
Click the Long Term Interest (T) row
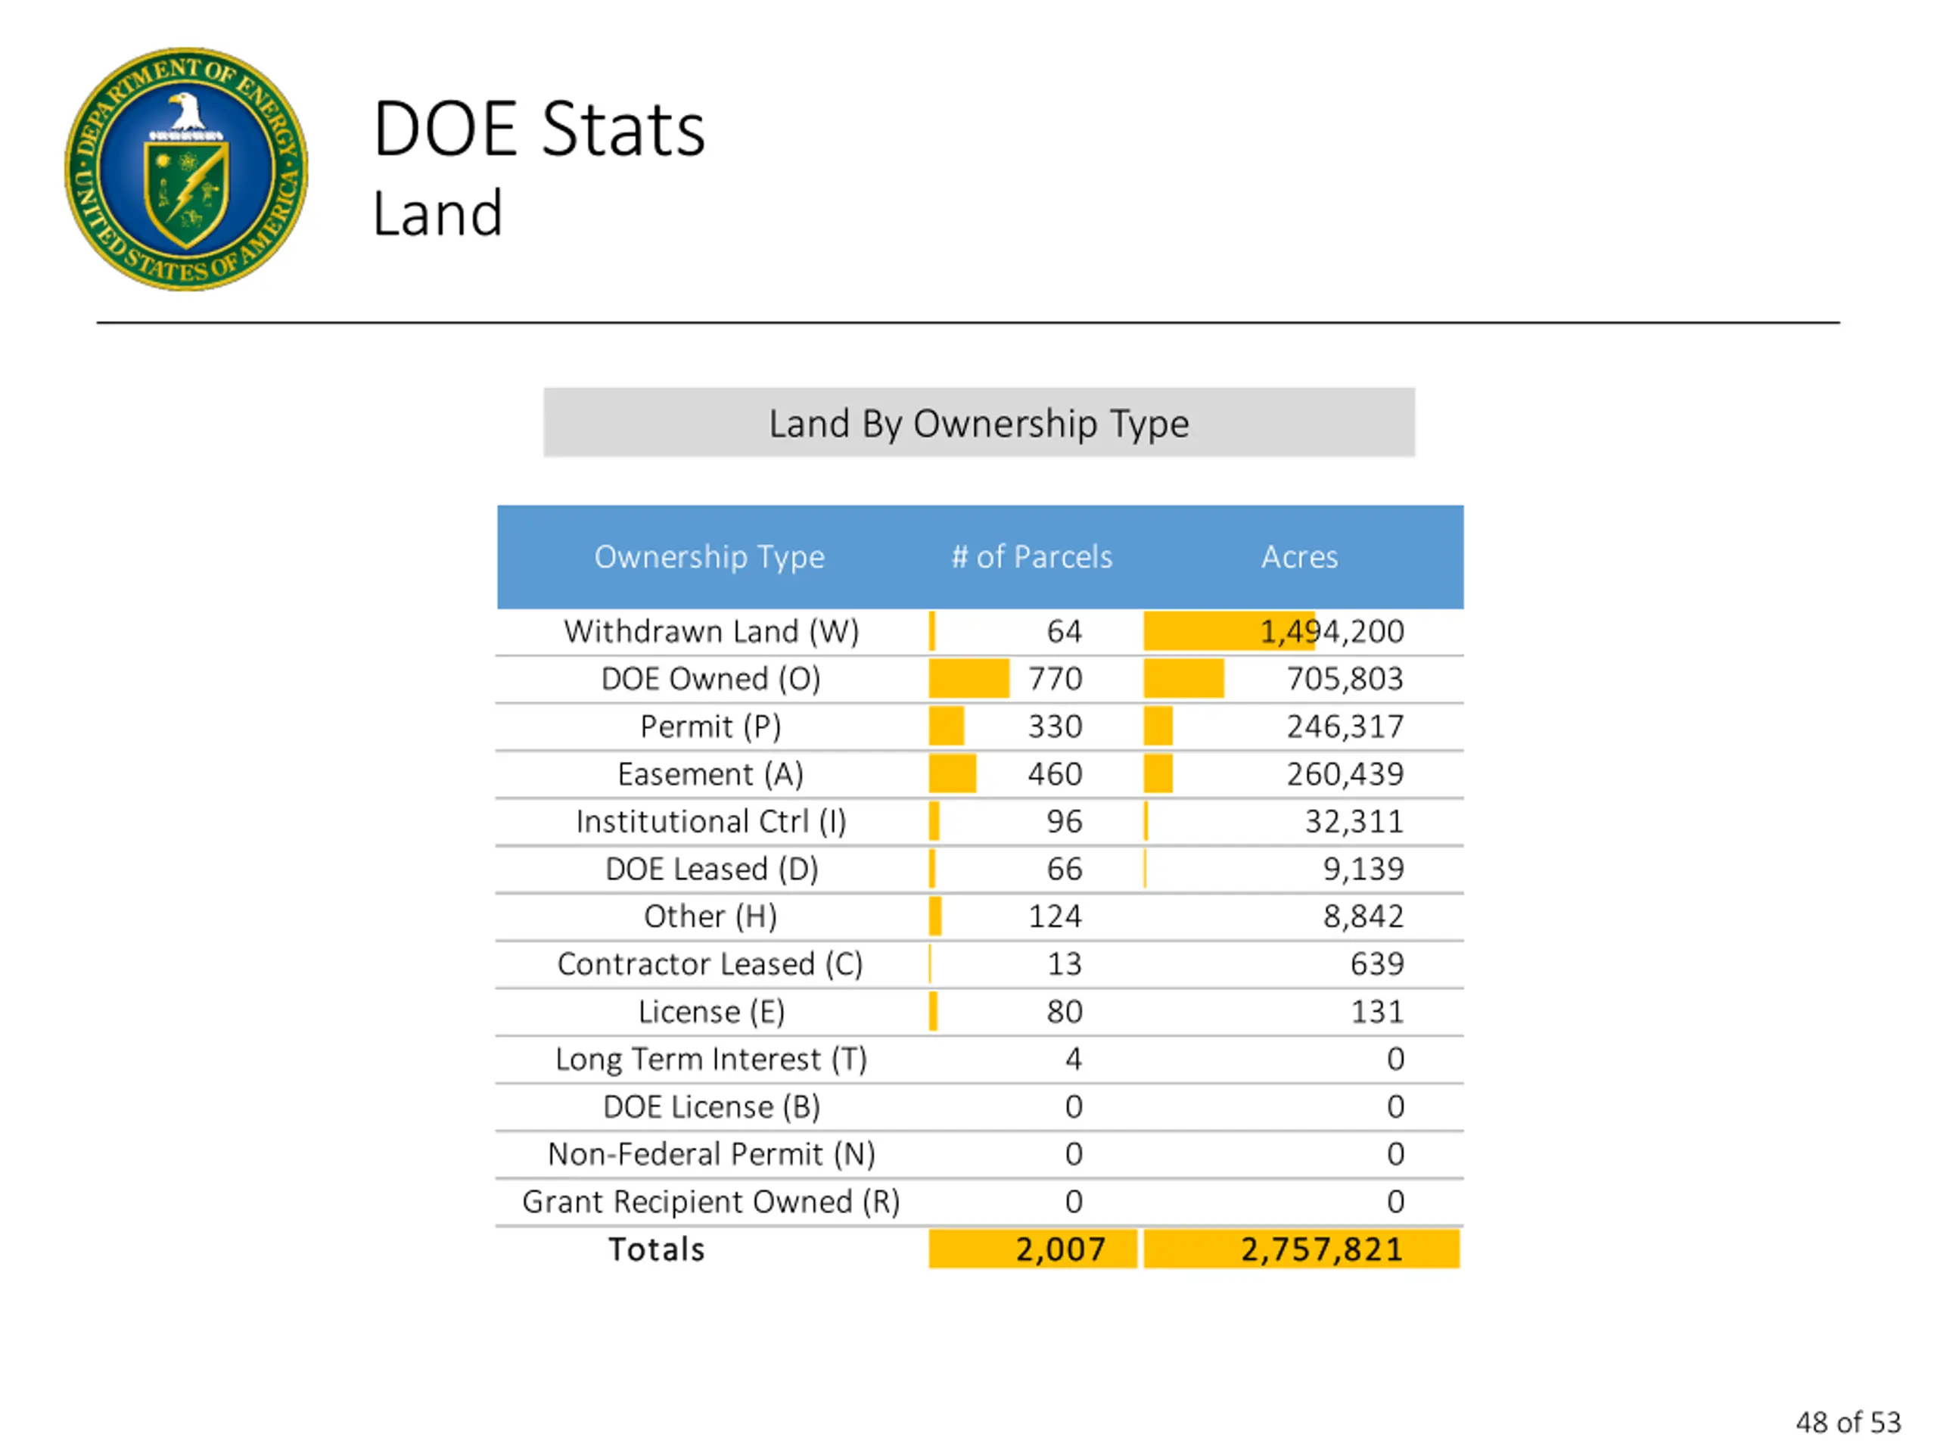coord(711,1059)
